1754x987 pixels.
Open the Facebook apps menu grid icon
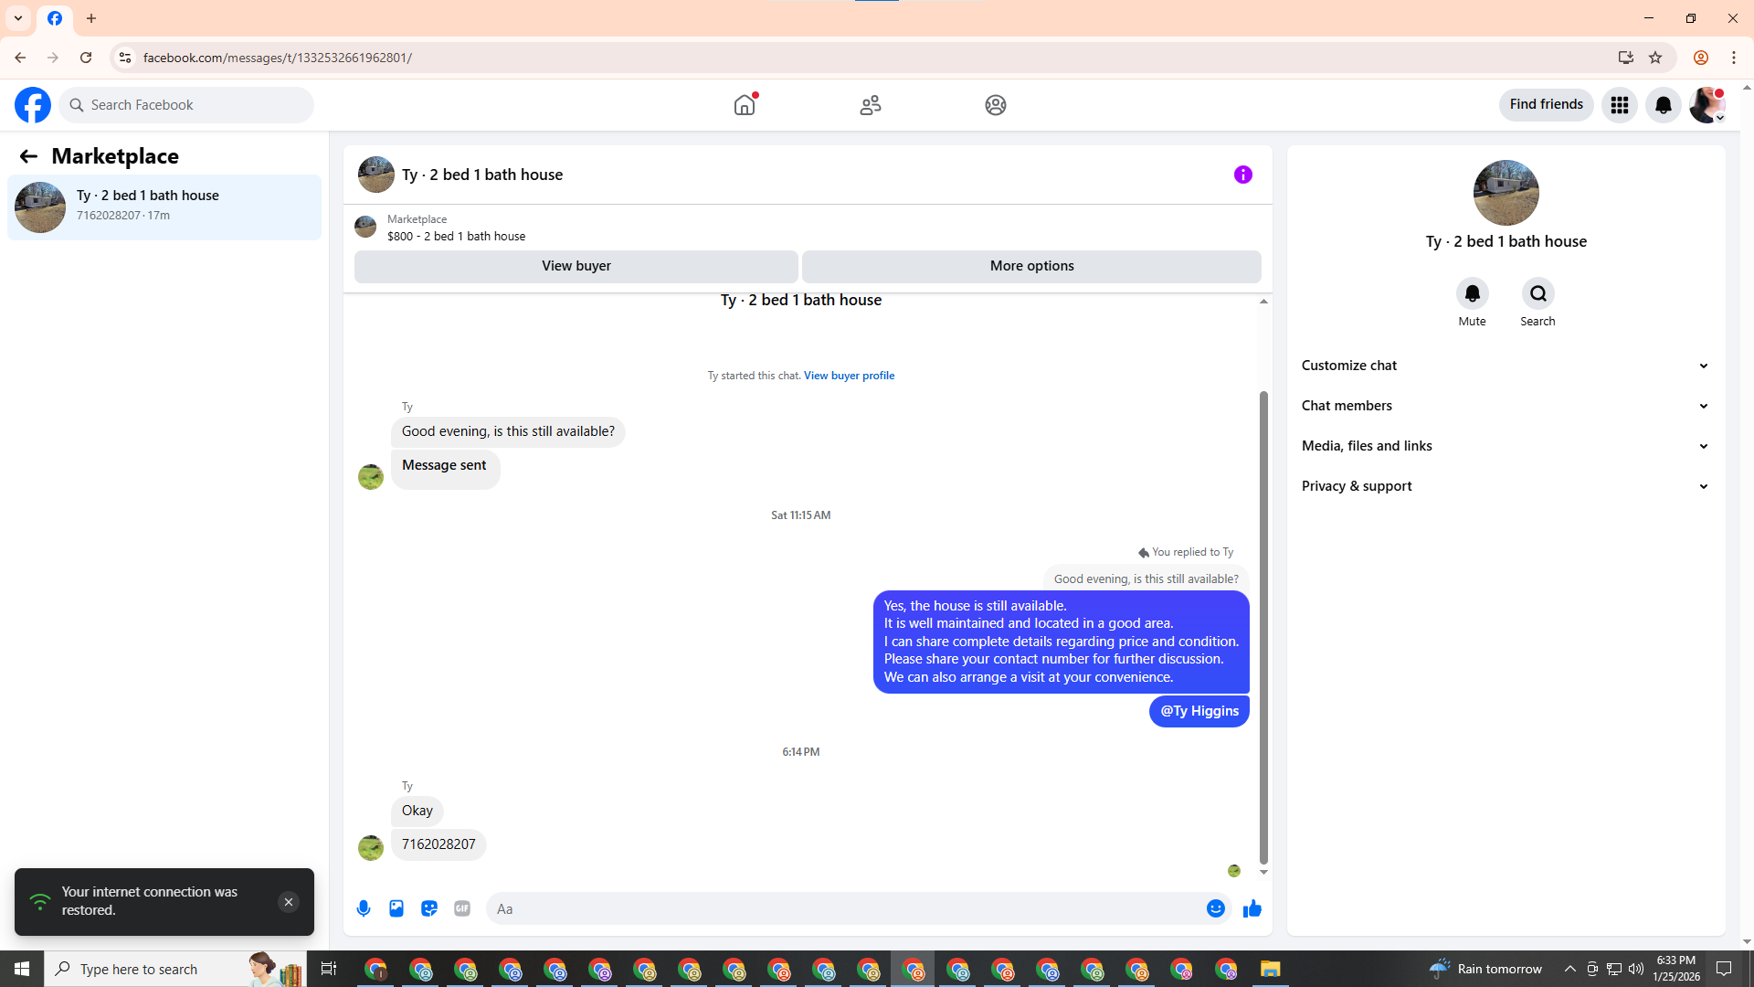[1620, 105]
